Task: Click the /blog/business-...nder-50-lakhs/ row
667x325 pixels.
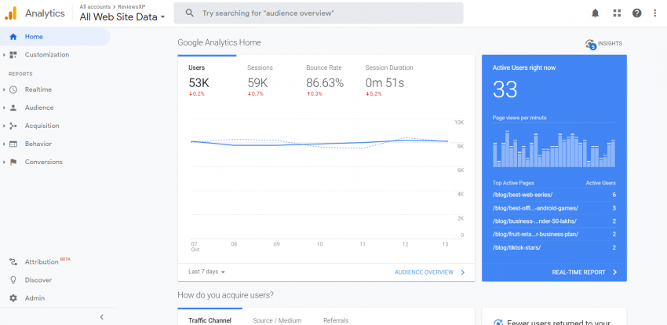Action: 554,221
